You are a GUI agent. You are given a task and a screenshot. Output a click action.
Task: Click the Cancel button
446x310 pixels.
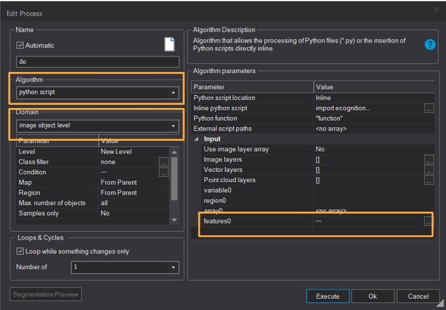[418, 296]
